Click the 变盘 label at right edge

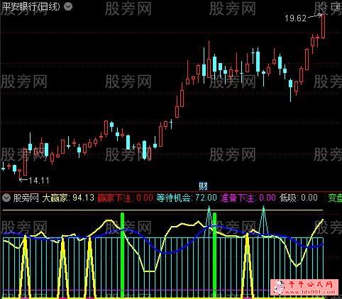coord(335,198)
